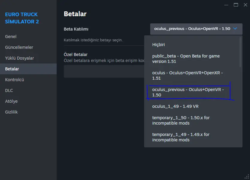
Task: Minimize the properties window
Action: point(226,5)
